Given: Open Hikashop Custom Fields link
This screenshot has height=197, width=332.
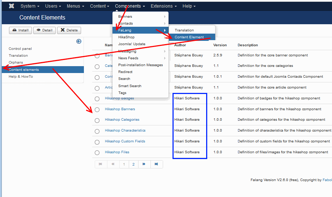Looking at the screenshot, I should pos(125,141).
